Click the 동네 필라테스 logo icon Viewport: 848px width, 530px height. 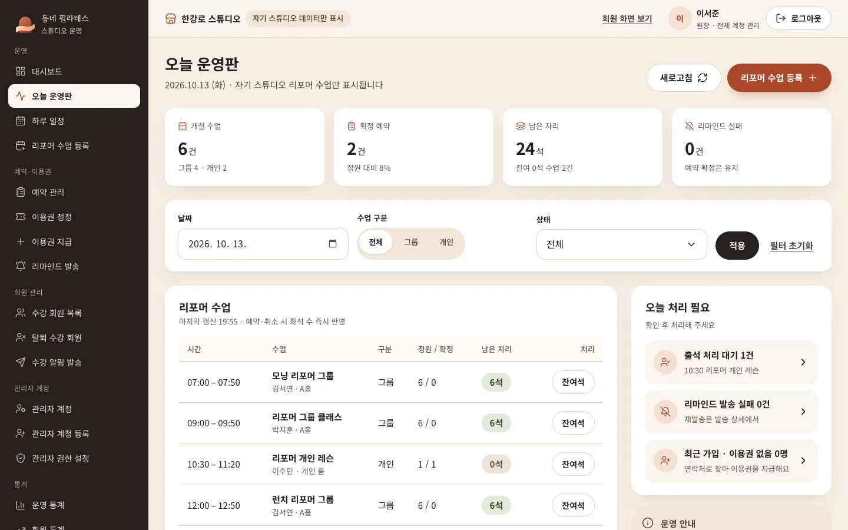pyautogui.click(x=25, y=24)
